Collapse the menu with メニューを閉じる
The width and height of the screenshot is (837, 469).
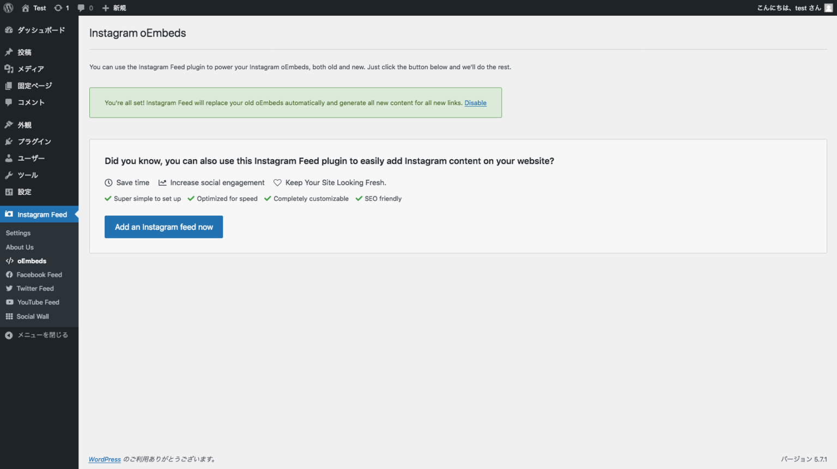tap(42, 335)
